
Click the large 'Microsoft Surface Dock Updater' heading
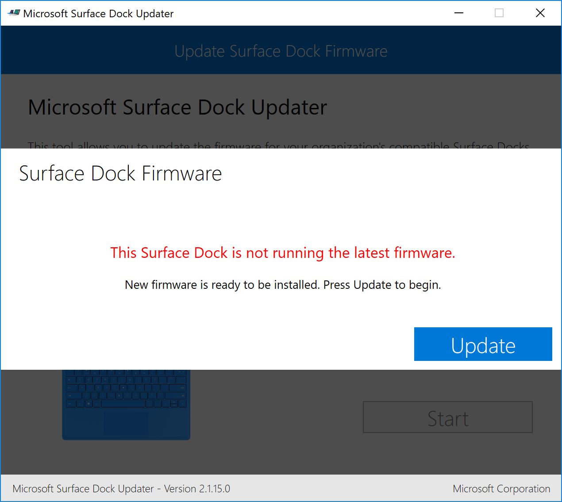[177, 107]
